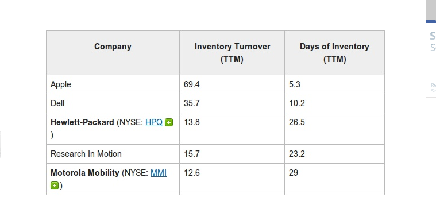436x217 pixels.
Task: Click the 12.6 turnover value
Action: tap(192, 173)
